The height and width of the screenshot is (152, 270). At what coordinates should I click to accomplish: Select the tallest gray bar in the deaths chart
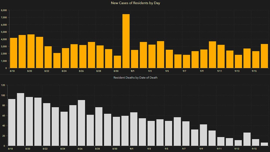pos(21,120)
